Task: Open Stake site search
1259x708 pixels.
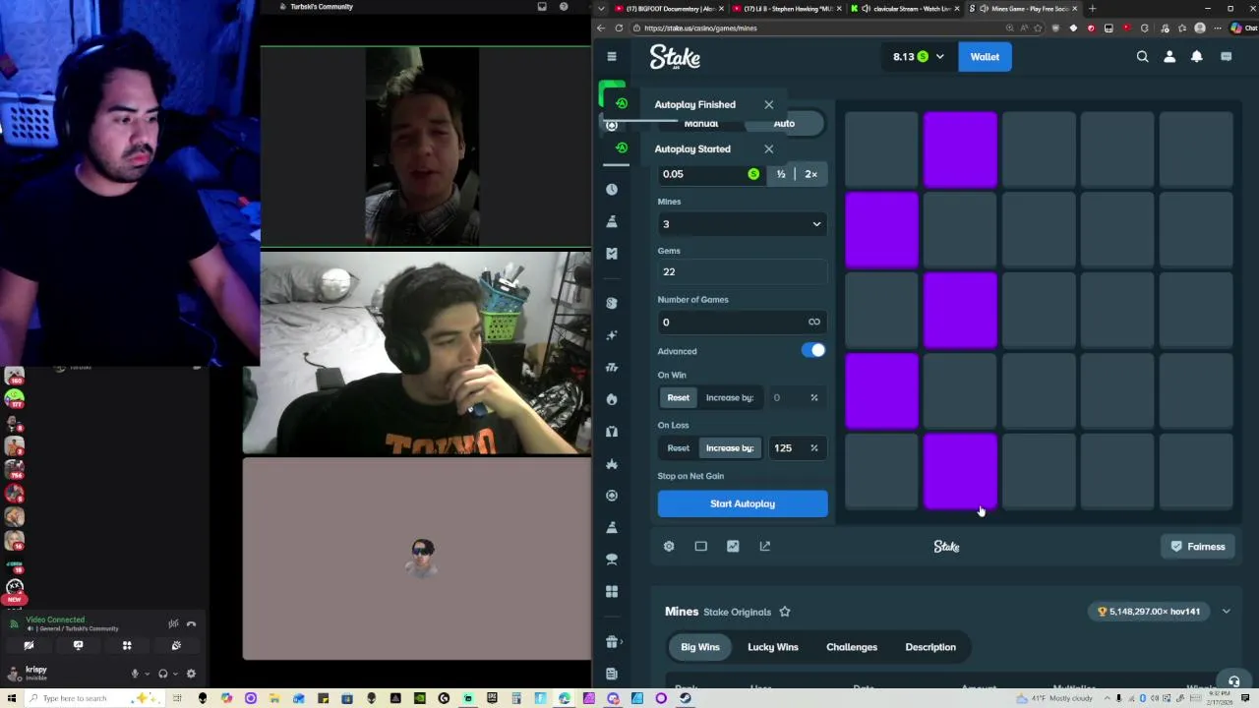Action: click(1142, 57)
